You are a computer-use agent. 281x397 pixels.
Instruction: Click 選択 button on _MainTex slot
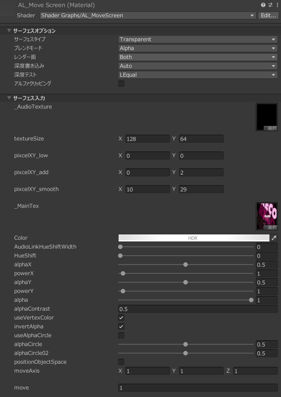pos(271,227)
